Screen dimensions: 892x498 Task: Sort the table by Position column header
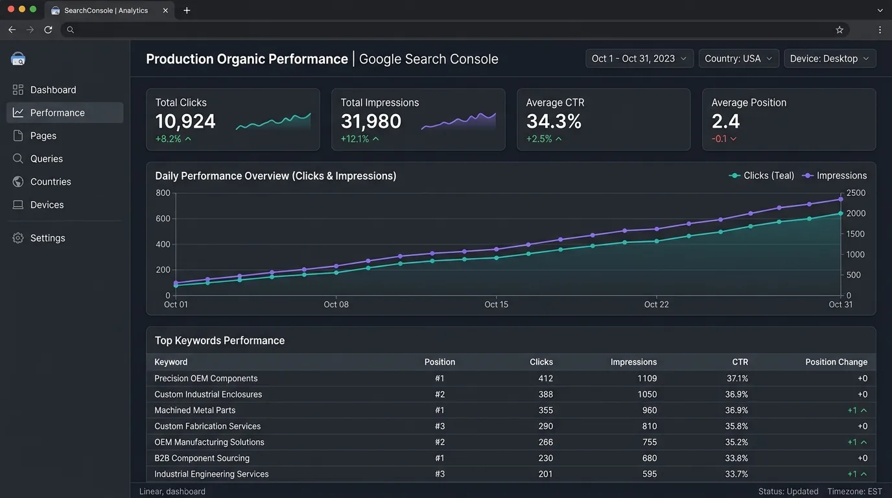coord(440,362)
